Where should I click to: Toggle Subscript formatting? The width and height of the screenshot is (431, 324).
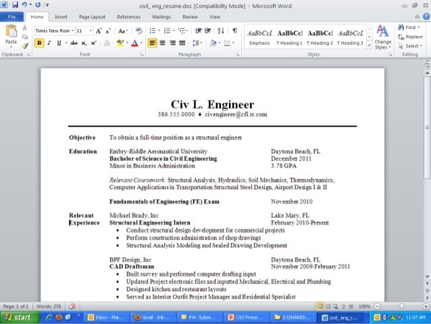coord(84,43)
